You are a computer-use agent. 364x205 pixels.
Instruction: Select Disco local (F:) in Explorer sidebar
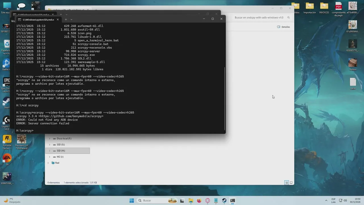click(64, 139)
